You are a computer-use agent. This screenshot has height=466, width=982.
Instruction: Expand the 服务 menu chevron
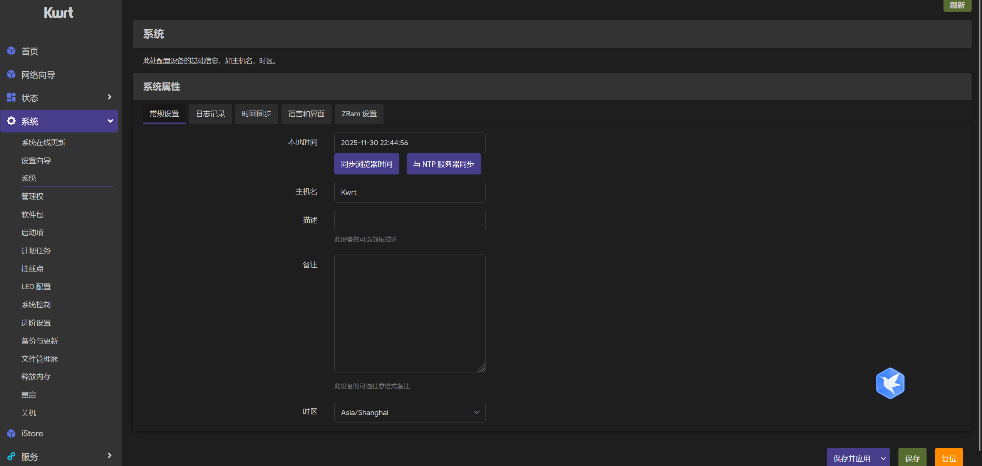coord(110,456)
